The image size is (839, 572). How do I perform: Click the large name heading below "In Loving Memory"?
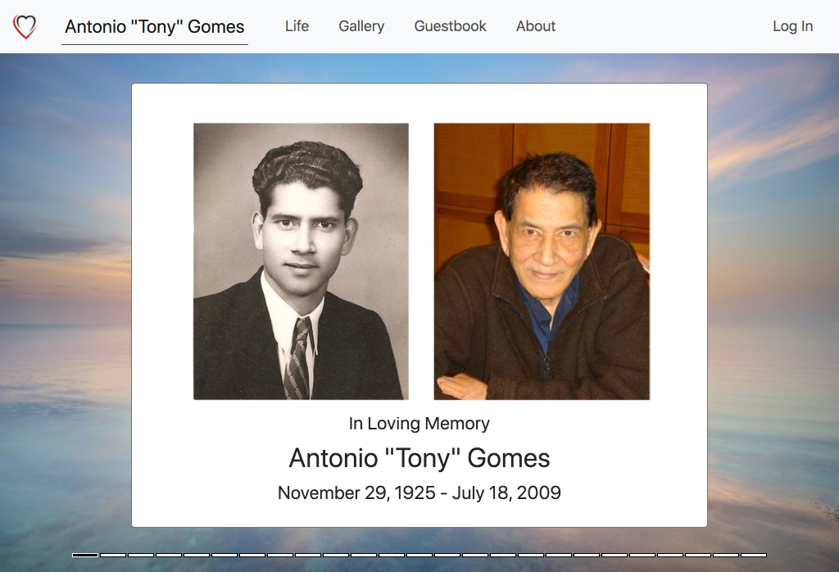tap(419, 458)
